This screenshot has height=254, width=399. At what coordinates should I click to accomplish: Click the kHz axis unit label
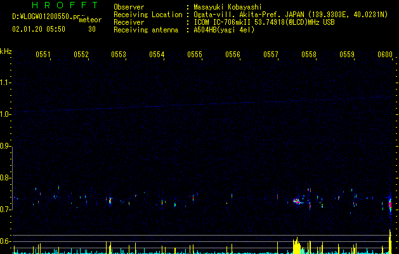point(6,51)
